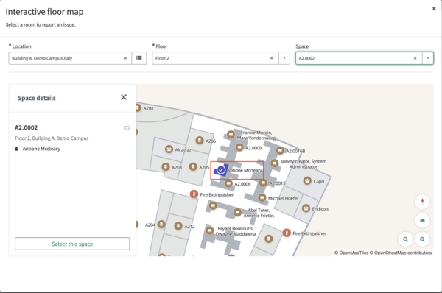Viewport: 442px width, 293px height.
Task: Expand the Space dropdown arrow
Action: point(427,58)
